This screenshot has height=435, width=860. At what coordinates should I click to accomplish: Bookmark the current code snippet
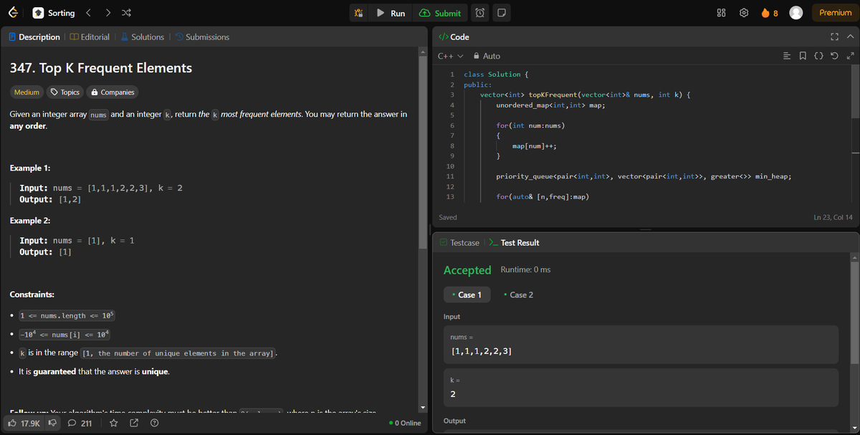tap(802, 55)
